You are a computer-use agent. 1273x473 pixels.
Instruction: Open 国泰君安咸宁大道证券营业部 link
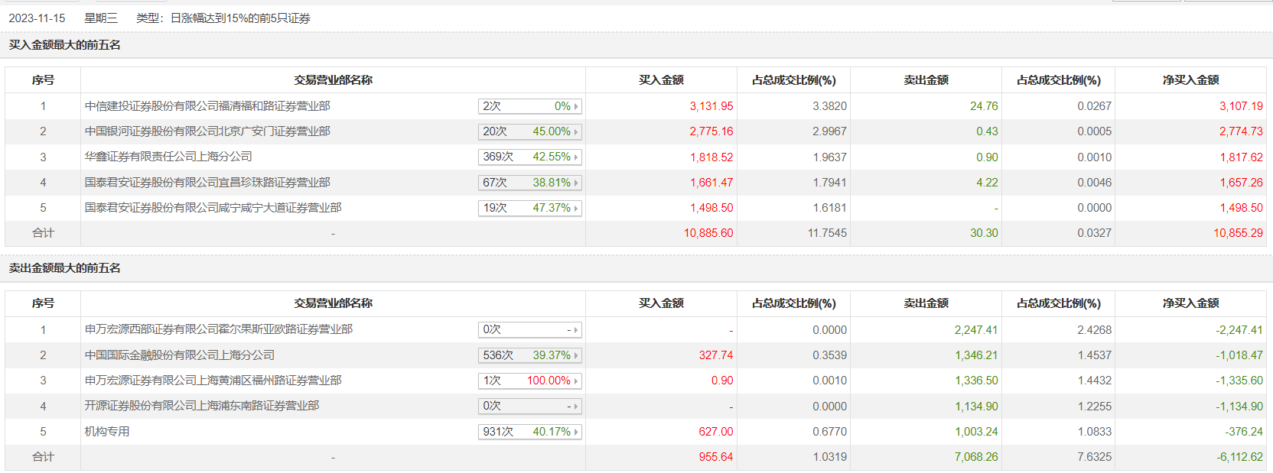click(213, 208)
